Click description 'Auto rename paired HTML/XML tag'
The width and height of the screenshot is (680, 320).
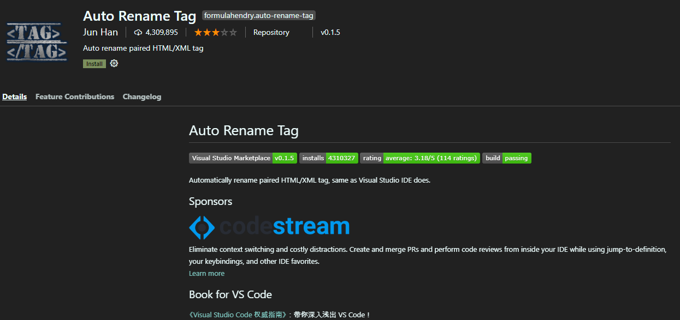(143, 48)
